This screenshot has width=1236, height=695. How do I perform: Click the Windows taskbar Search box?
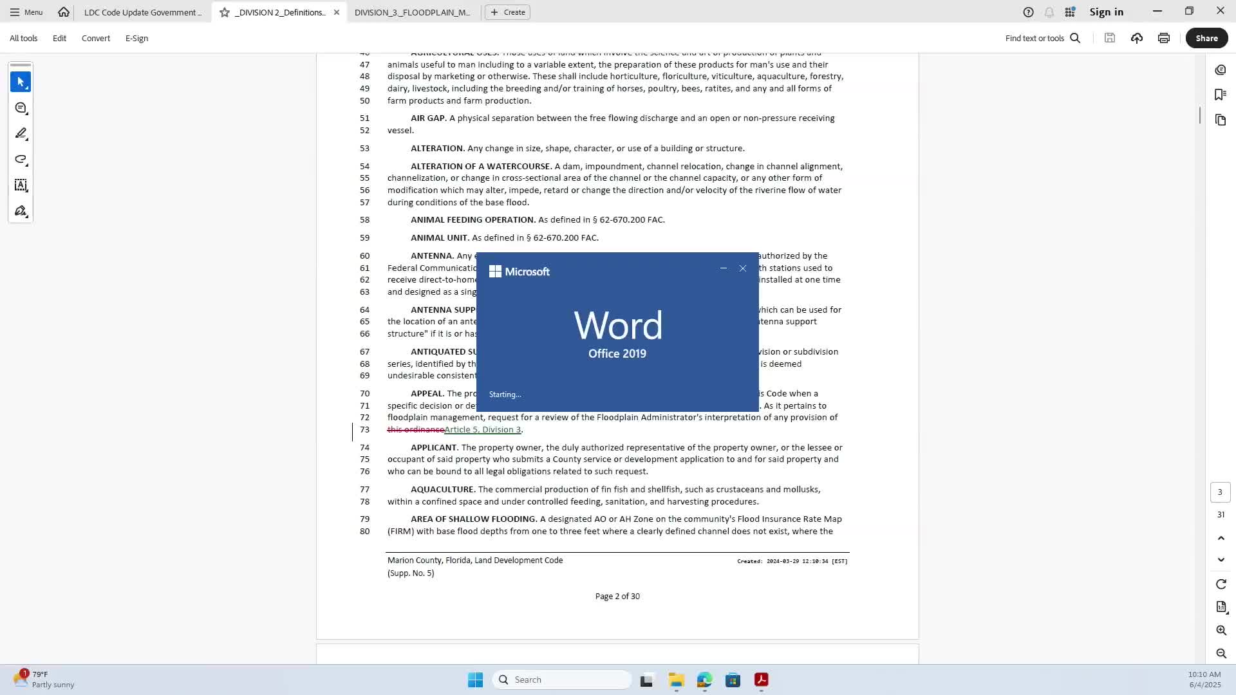point(561,680)
